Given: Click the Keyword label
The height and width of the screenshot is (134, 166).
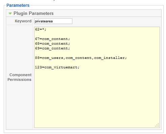Looking at the screenshot, I should click(23, 21).
